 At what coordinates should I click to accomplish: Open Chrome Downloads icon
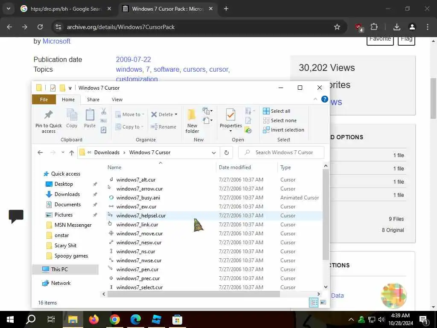pos(396,27)
